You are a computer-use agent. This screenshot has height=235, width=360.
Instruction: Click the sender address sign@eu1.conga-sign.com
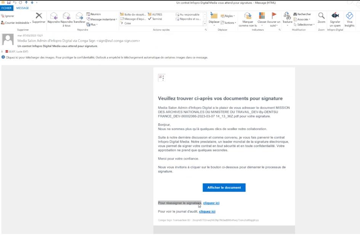point(118,41)
